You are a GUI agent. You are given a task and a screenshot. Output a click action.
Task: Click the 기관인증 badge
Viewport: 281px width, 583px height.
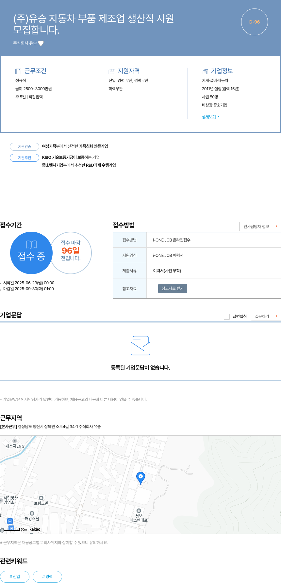[25, 147]
